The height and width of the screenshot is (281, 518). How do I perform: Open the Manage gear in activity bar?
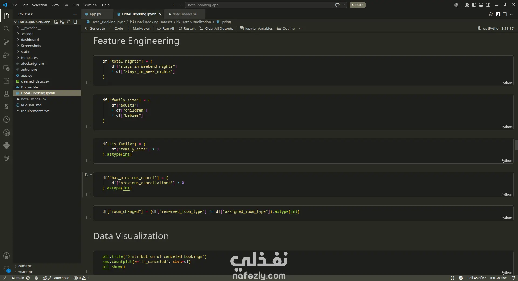6,269
